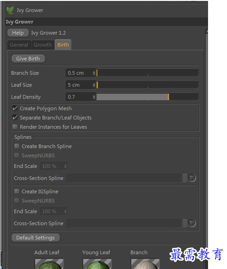Screen dimensions: 227x269
Task: Click the second Cross-Section Spline link field
Action: pyautogui.click(x=124, y=223)
